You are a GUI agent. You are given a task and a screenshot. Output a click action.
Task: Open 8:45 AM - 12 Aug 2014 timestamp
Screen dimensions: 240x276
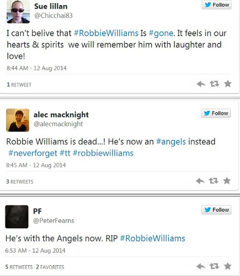[x=36, y=165]
